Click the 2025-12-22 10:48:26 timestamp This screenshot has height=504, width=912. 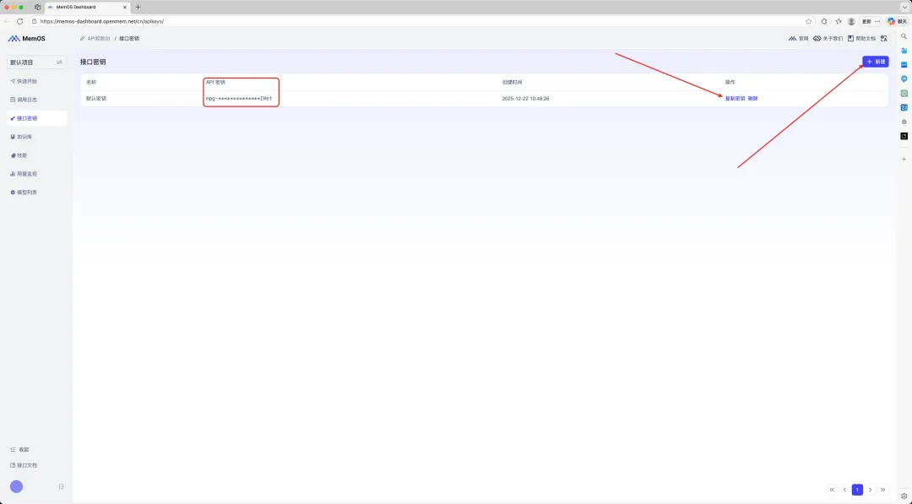tap(525, 99)
